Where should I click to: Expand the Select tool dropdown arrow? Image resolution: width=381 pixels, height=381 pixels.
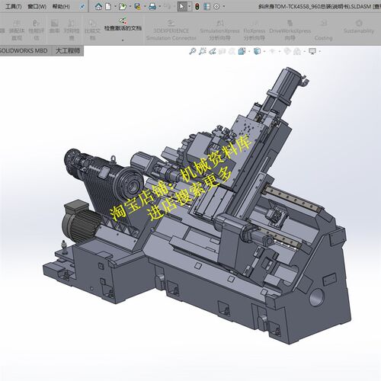(x=190, y=7)
